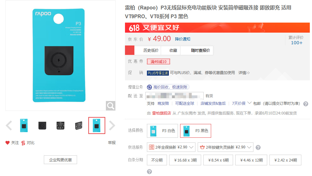
Task: Click question mark icon beside 包邮 note
Action: coord(306,104)
